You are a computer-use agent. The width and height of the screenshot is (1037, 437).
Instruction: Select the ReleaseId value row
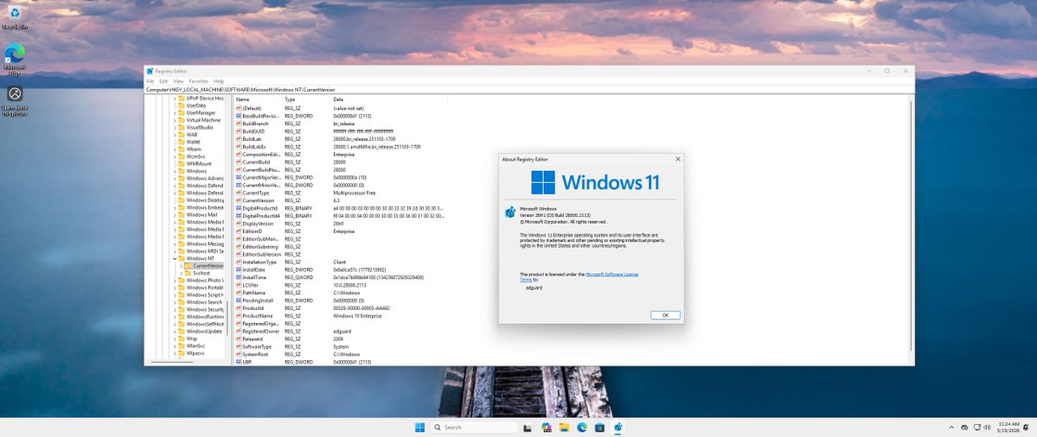click(341, 339)
